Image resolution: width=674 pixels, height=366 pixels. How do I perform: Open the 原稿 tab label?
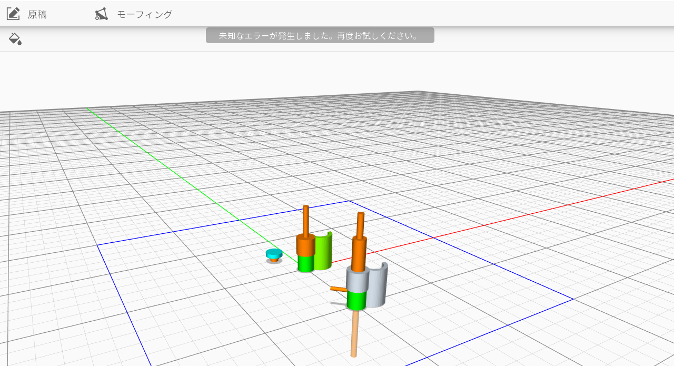tap(37, 15)
